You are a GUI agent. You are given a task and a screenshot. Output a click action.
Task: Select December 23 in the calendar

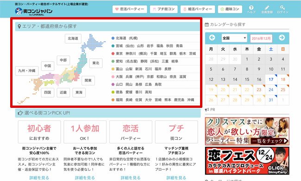pyautogui.click(x=259, y=90)
